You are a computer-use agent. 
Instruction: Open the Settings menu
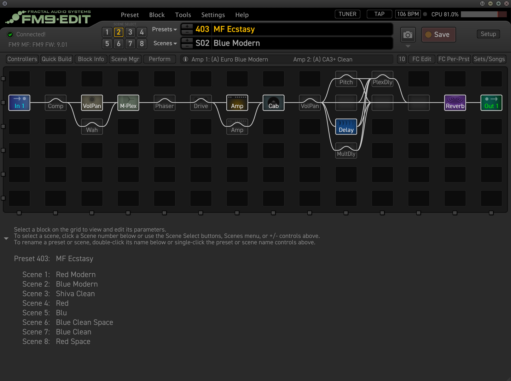(213, 14)
